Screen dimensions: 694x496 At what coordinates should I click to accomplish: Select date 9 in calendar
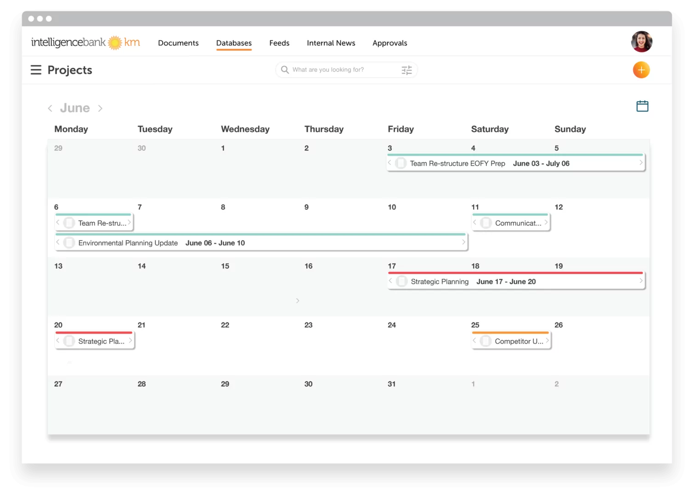pyautogui.click(x=306, y=207)
